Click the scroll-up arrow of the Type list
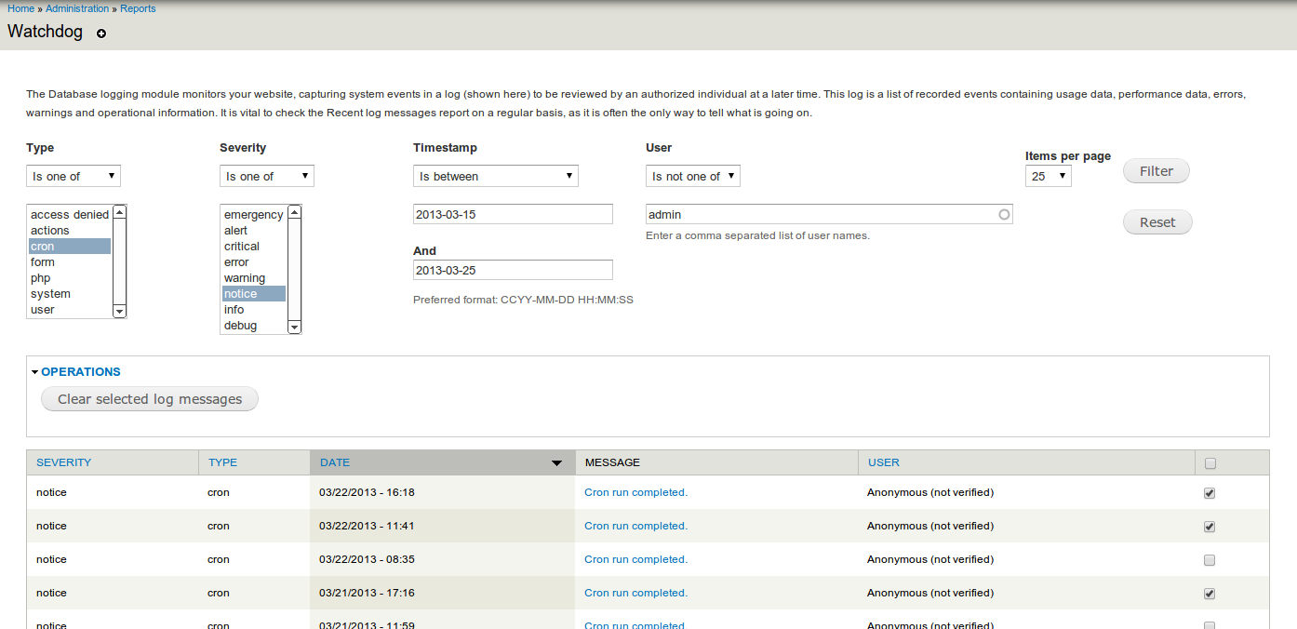 (x=118, y=212)
